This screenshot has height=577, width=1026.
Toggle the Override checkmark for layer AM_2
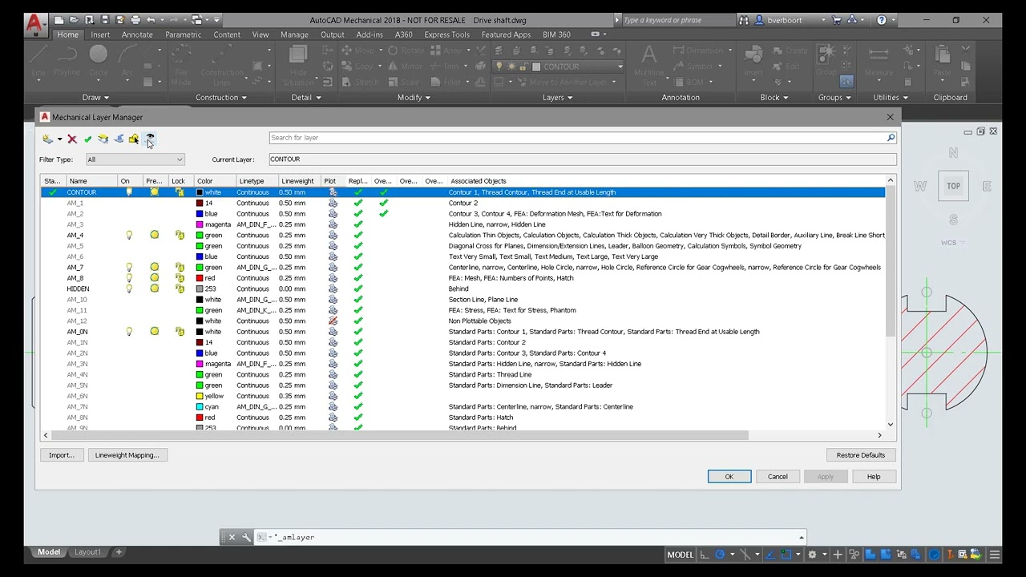pos(384,214)
